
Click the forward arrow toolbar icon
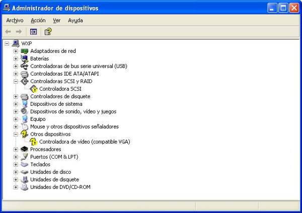(19, 32)
